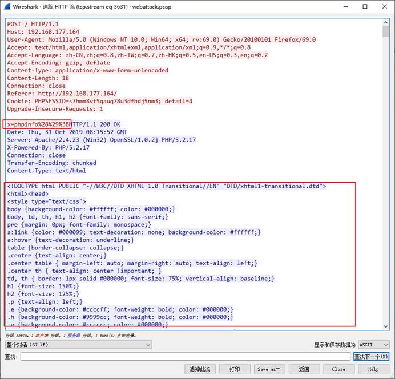Click the '.h {background-color: #9999cc' line
395x379 pixels.
(x=120, y=317)
